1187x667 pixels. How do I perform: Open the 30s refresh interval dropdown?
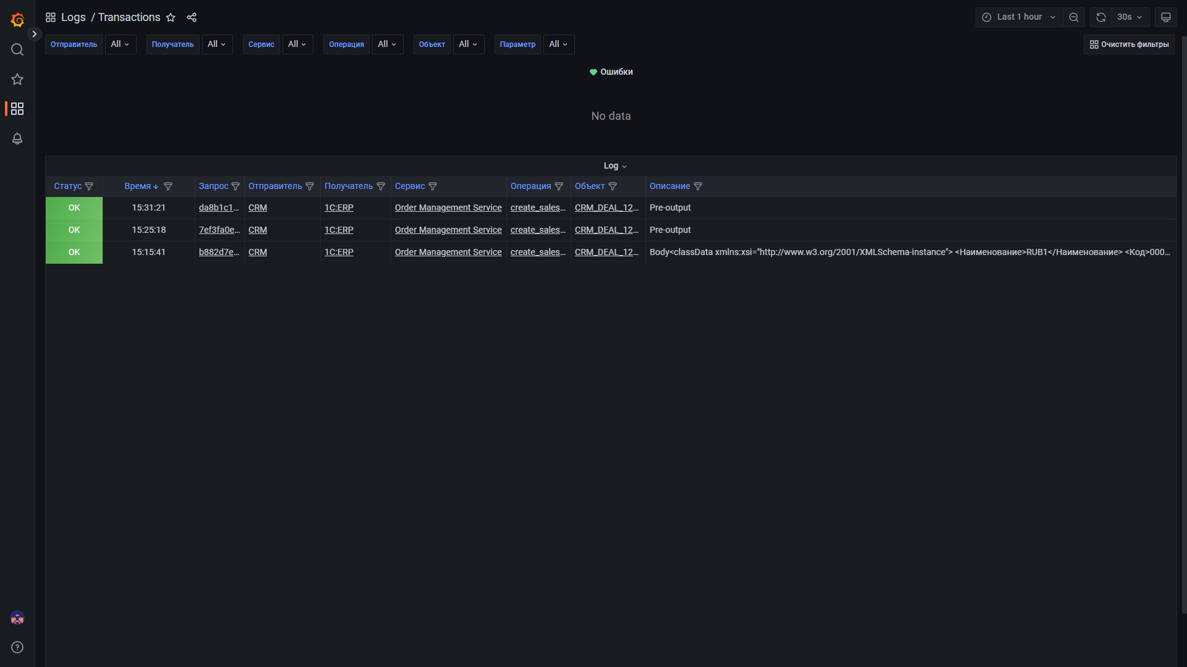[x=1130, y=17]
